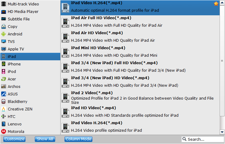The image size is (225, 144).
Task: Select iPad Air Full HD Video(*.mp4) profile
Action: point(140,23)
